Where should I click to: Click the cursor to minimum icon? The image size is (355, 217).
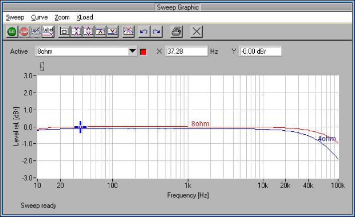coord(112,32)
